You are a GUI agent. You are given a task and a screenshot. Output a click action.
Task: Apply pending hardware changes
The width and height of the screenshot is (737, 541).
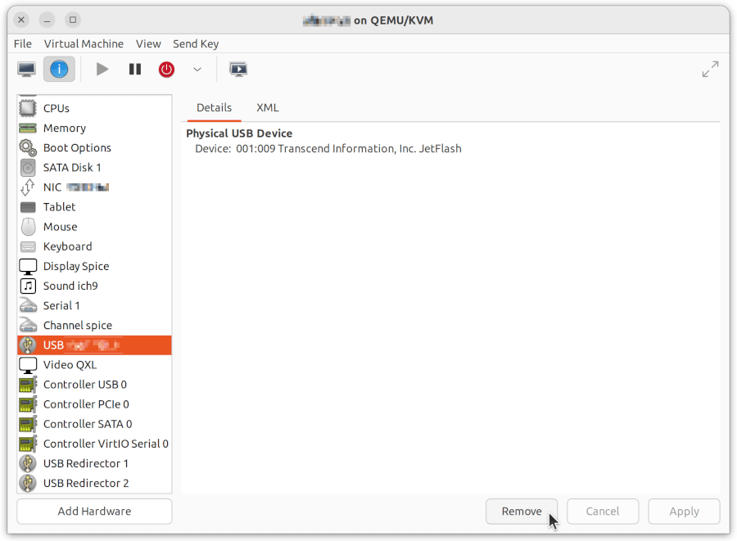[684, 511]
